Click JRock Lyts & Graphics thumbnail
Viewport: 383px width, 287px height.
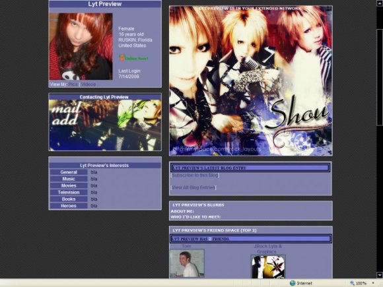point(268,267)
